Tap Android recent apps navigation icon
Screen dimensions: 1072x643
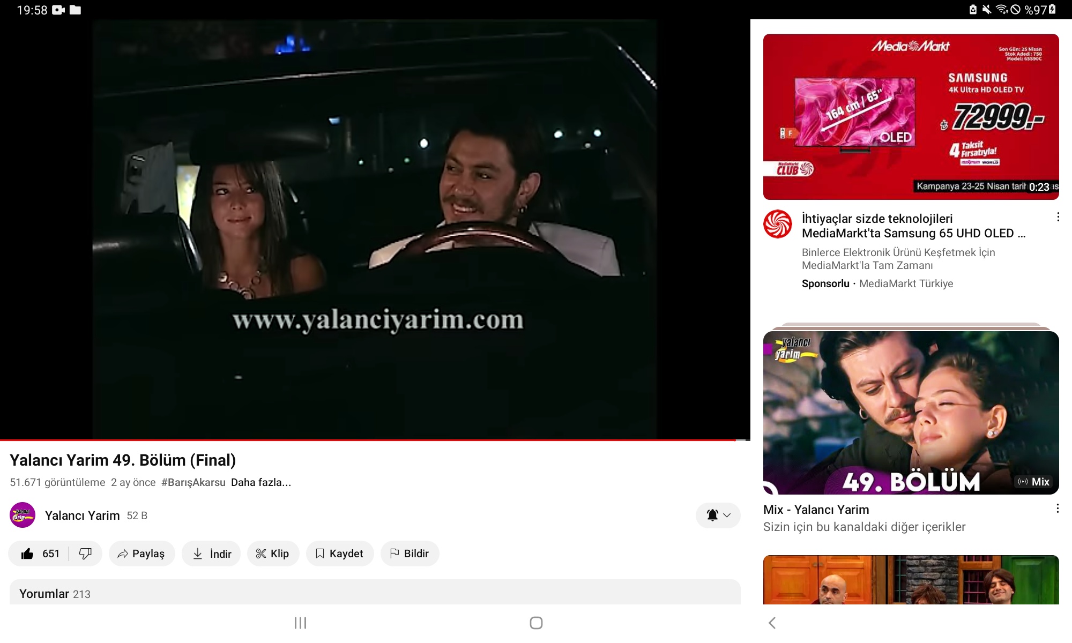pyautogui.click(x=300, y=623)
